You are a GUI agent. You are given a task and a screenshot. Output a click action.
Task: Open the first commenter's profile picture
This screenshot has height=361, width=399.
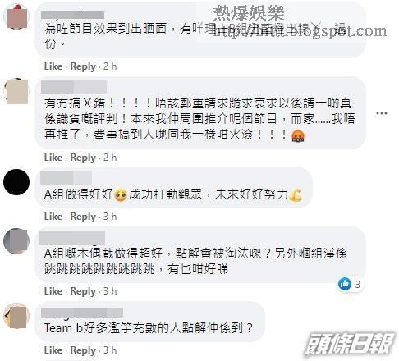[16, 16]
